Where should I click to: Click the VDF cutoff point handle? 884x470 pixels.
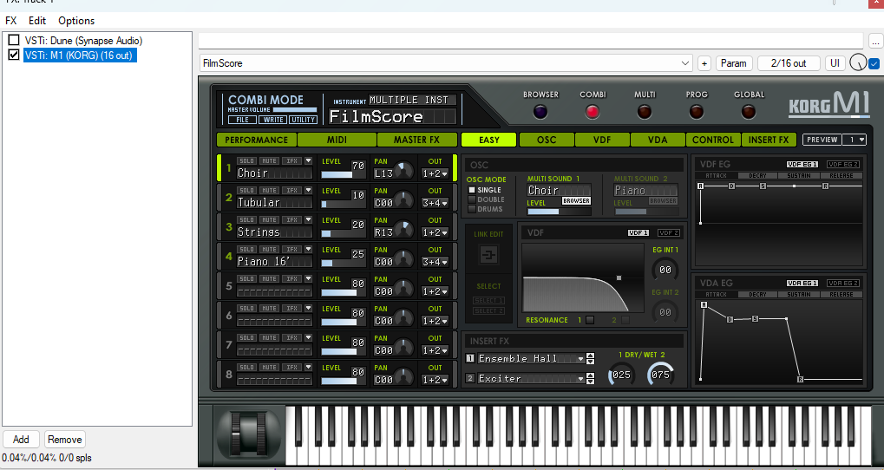[619, 277]
